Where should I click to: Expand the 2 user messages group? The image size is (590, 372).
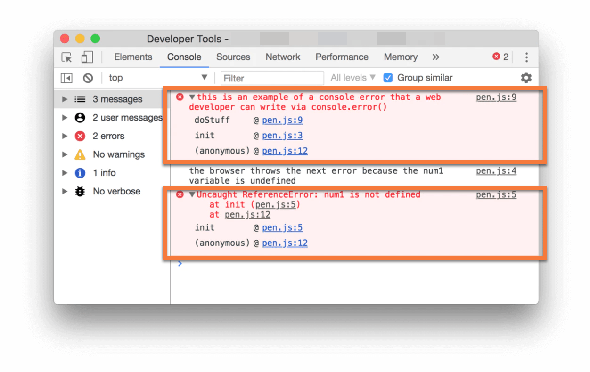(x=65, y=118)
